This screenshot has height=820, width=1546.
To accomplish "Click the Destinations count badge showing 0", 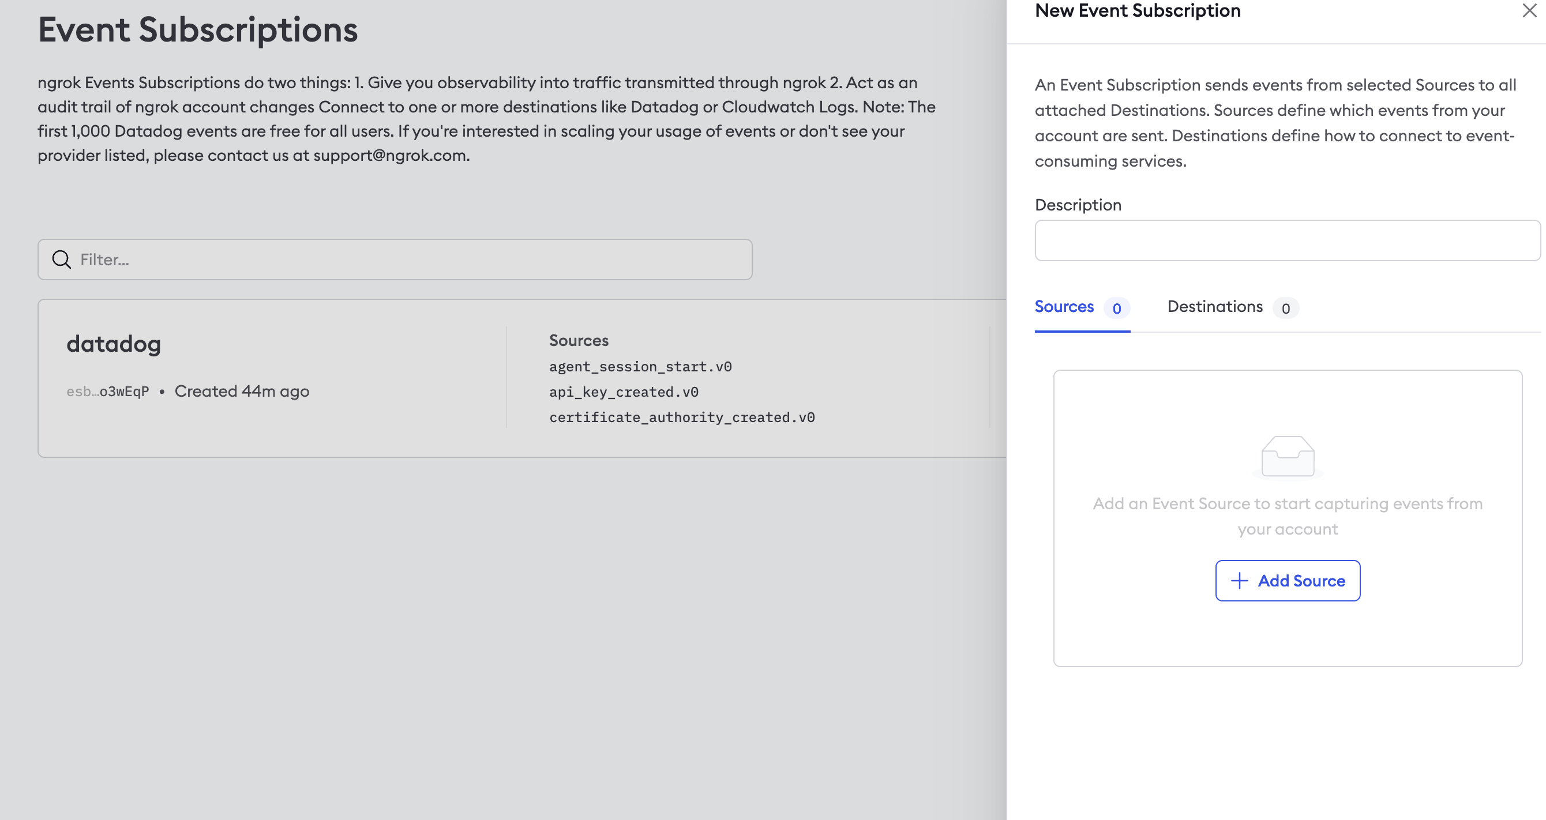I will tap(1285, 309).
